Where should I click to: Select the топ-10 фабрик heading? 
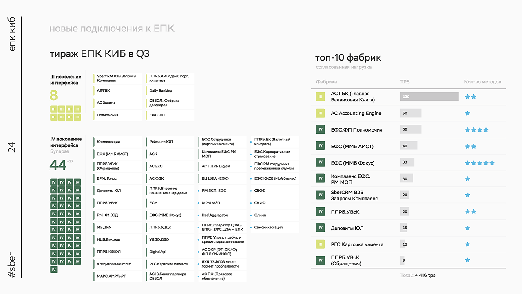pyautogui.click(x=348, y=58)
